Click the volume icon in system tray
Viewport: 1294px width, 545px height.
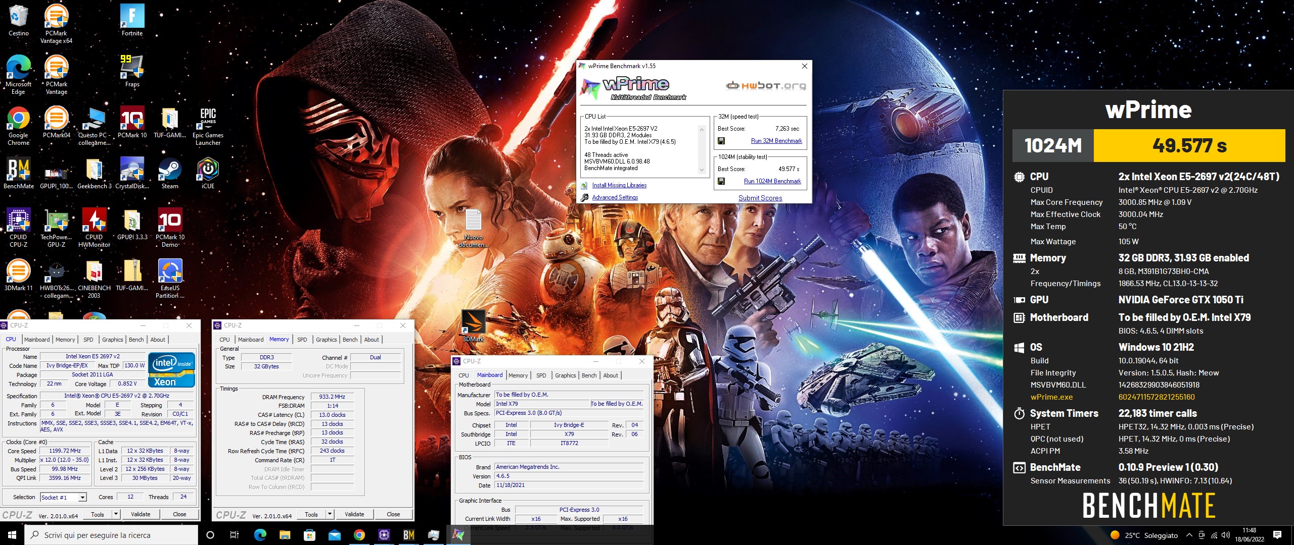point(1225,535)
